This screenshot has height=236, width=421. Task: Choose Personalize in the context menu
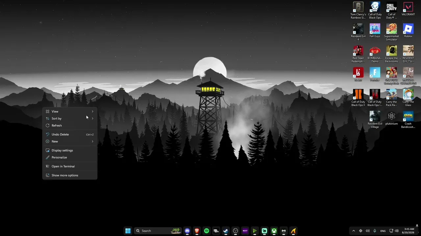click(70, 157)
